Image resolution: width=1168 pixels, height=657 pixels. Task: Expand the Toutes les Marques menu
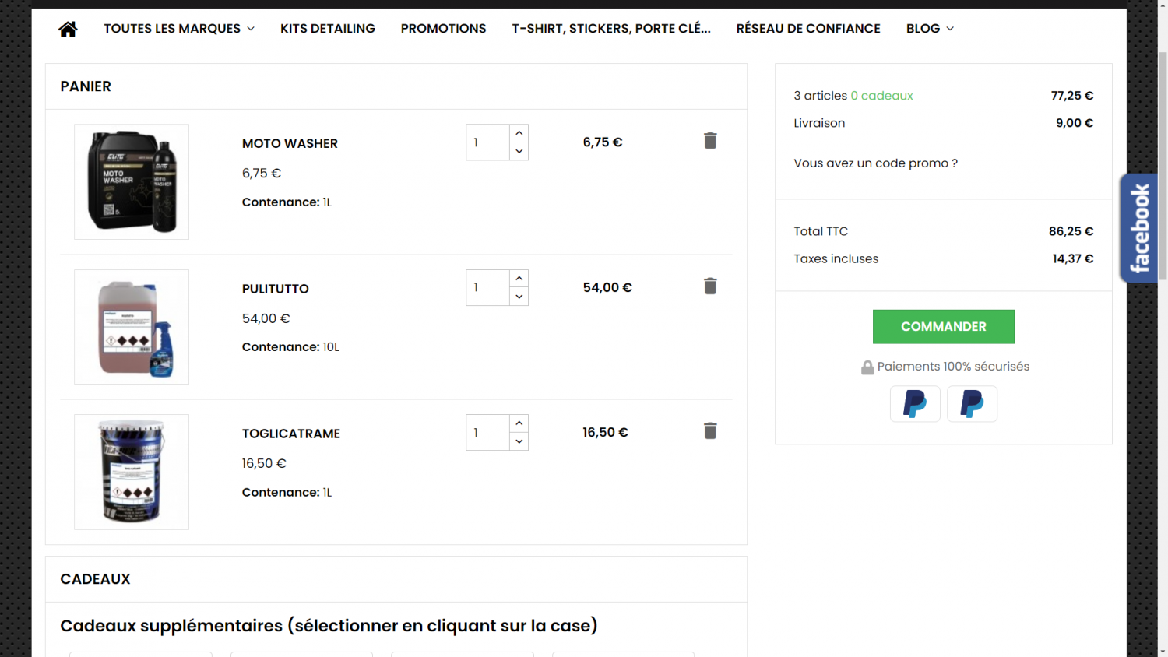pos(179,29)
